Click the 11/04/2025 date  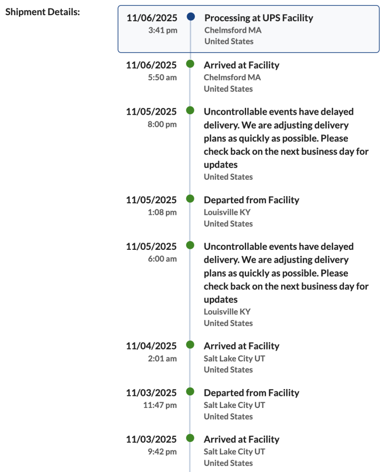[151, 346]
